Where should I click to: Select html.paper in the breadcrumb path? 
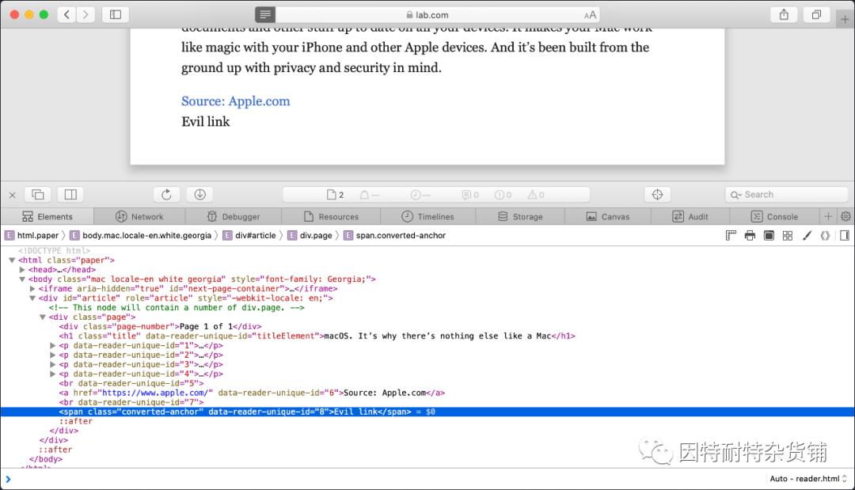pos(32,235)
